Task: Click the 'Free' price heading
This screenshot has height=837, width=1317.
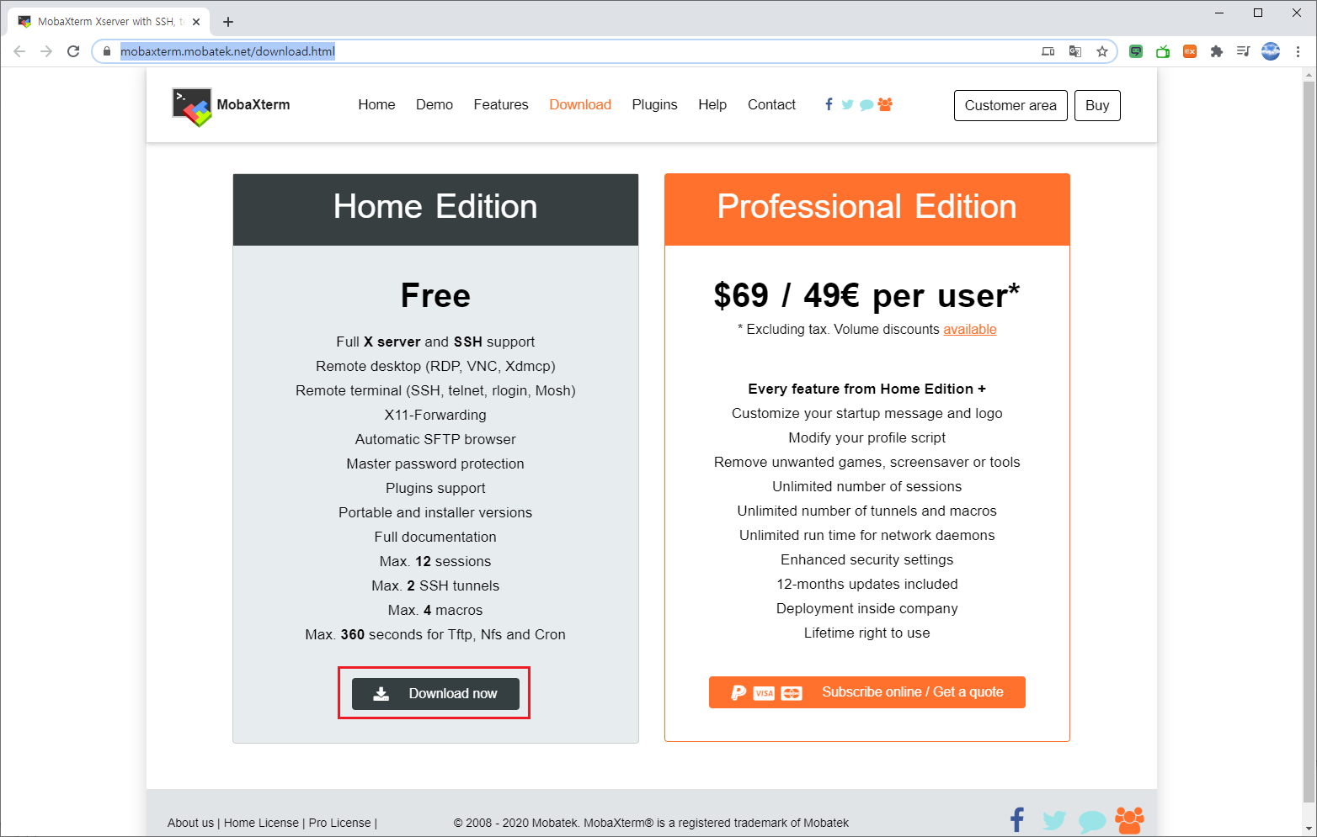Action: pyautogui.click(x=435, y=295)
